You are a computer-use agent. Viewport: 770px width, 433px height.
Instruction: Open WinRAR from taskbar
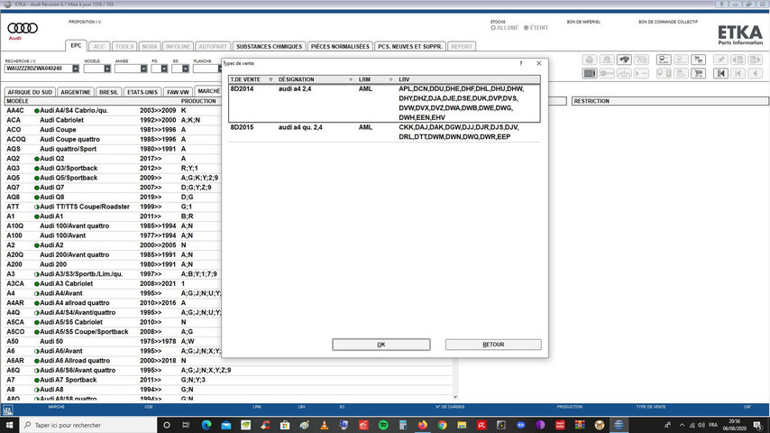tap(580, 425)
